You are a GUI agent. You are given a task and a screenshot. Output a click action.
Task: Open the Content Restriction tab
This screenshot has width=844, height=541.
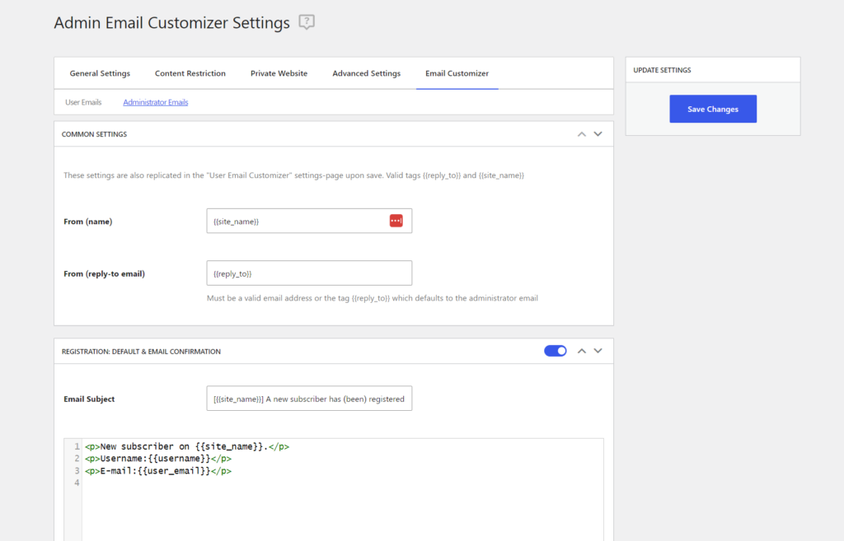[x=190, y=73]
